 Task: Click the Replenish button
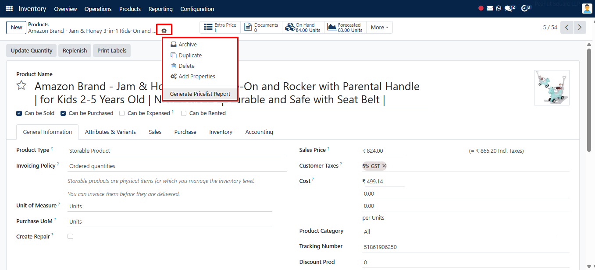[x=75, y=50]
